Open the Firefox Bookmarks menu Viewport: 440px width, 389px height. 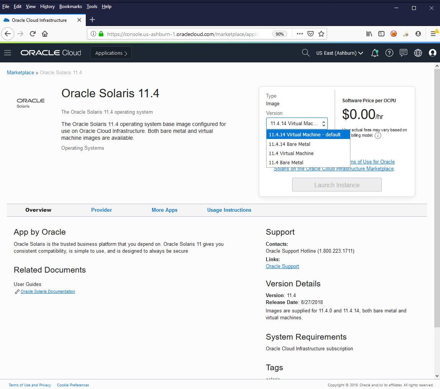pyautogui.click(x=70, y=7)
